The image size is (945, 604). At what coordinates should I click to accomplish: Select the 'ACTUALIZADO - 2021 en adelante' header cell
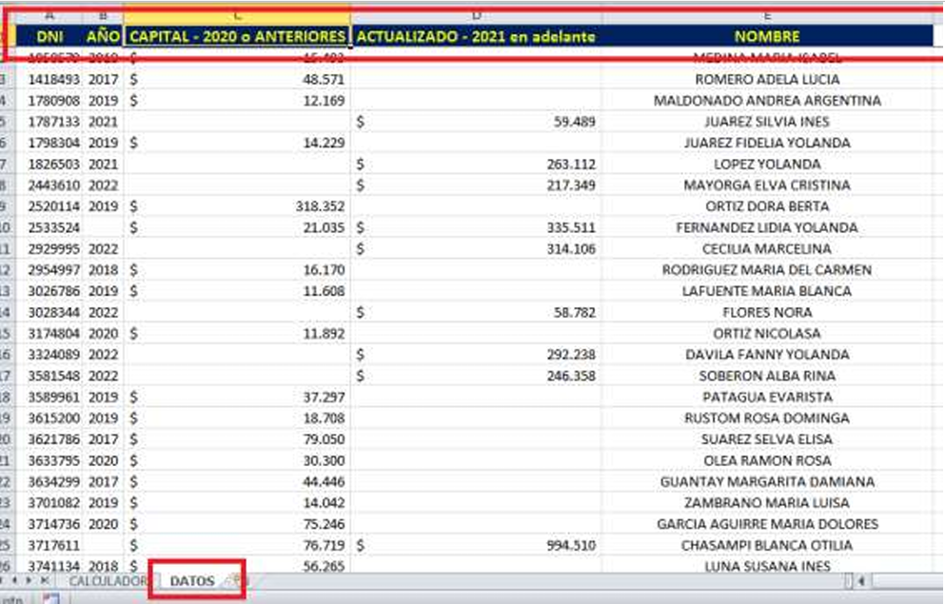(x=476, y=36)
